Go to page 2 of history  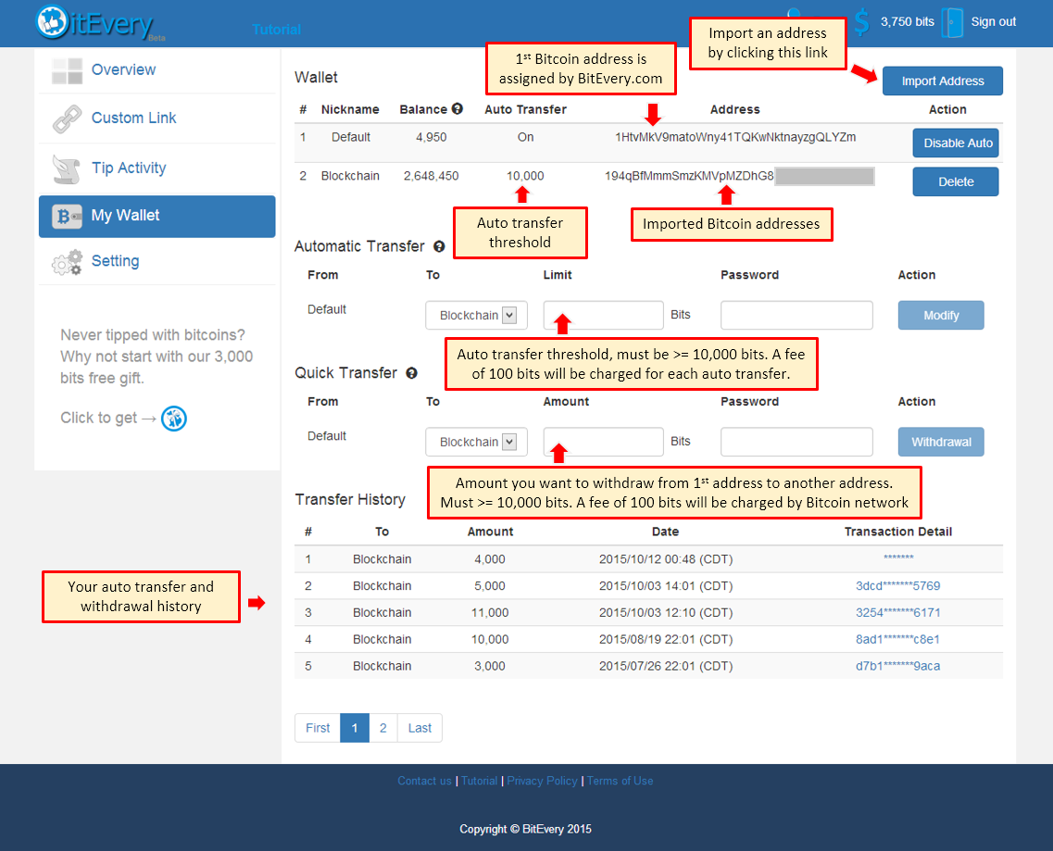coord(382,728)
